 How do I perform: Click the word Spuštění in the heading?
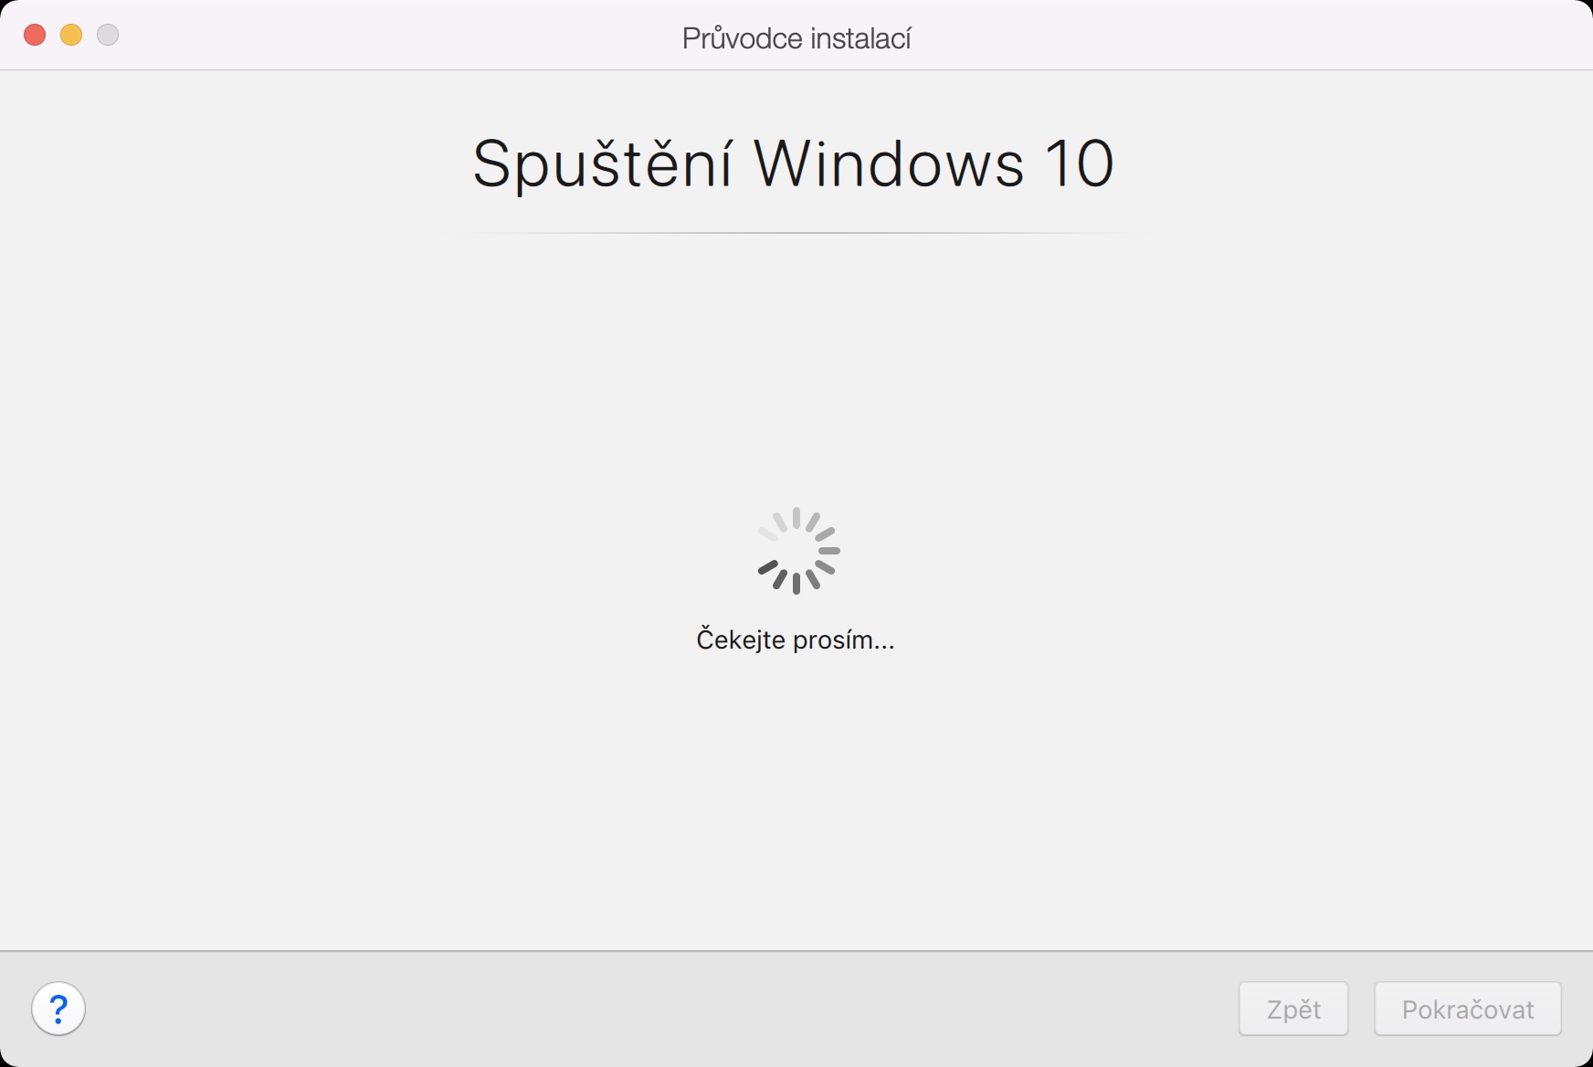click(602, 164)
